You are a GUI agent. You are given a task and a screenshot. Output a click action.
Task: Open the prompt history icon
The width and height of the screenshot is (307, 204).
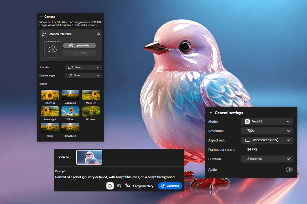pyautogui.click(x=110, y=186)
